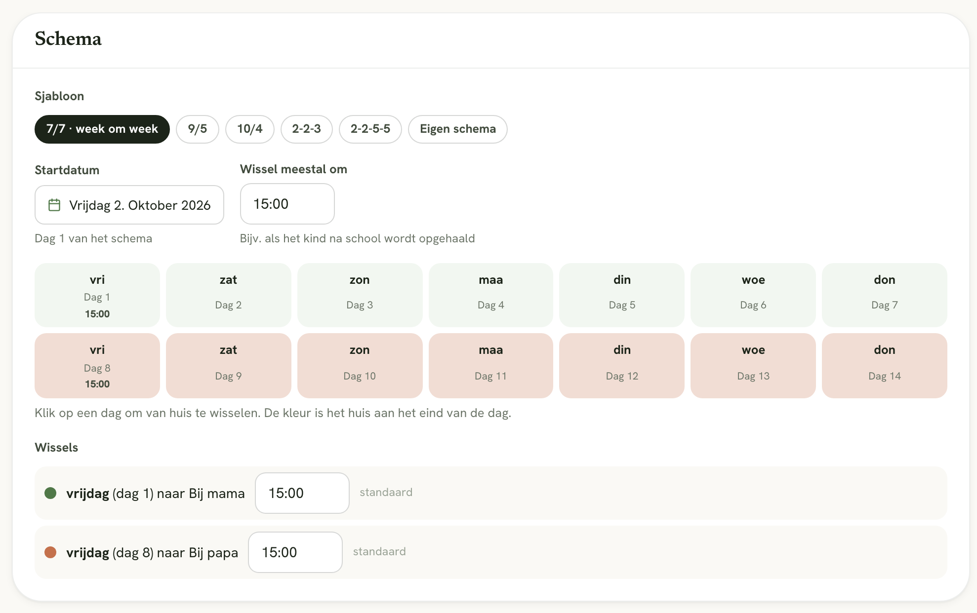Viewport: 977px width, 613px height.
Task: Switch house on maa Dag 11
Action: (x=491, y=366)
